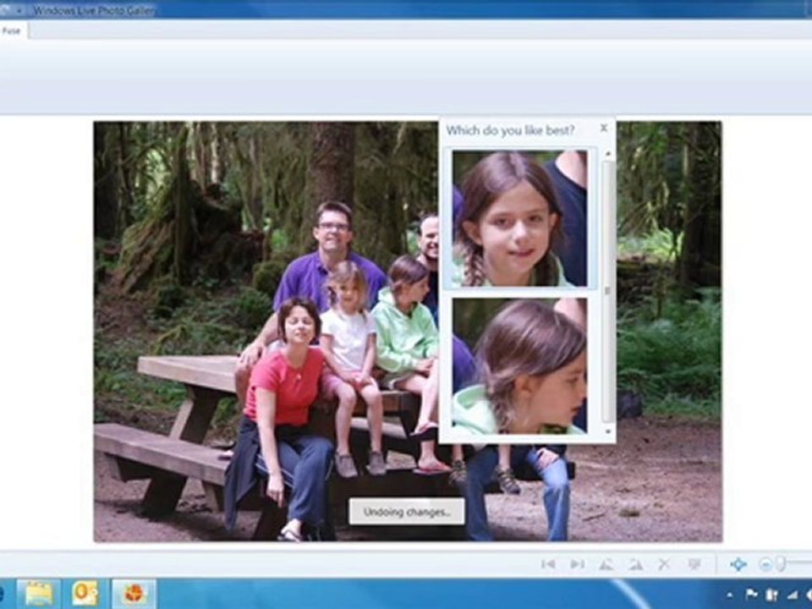Click the 'Undoing changes...' status box

(x=407, y=512)
